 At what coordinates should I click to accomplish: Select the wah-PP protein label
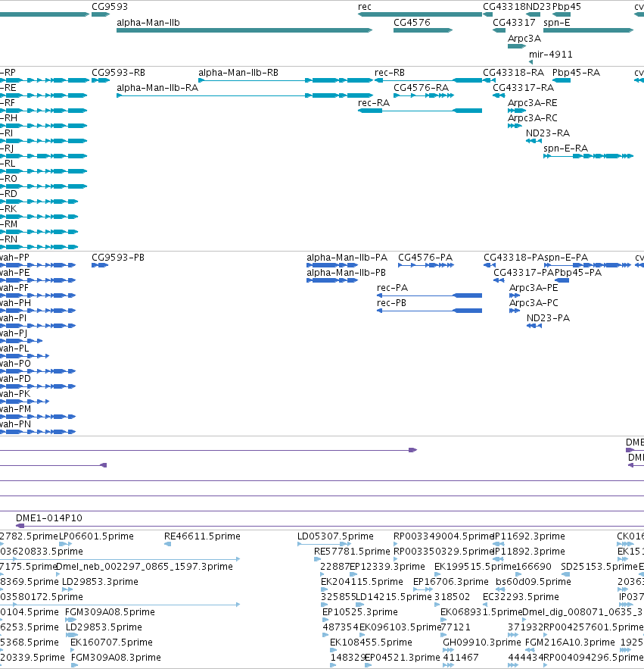coord(14,258)
